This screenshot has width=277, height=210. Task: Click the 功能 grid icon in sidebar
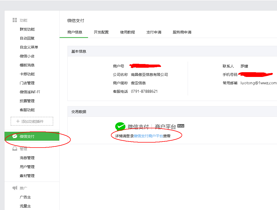point(15,20)
